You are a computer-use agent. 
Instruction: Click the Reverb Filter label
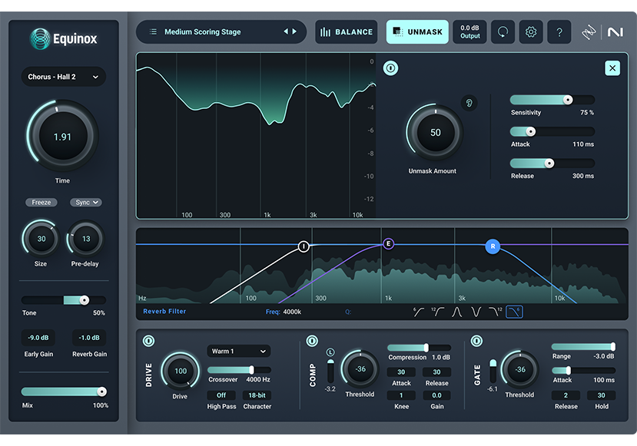click(164, 311)
